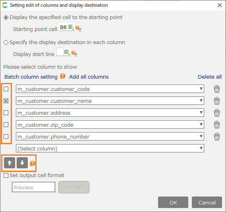226x212 pixels.
Task: Open cell picker icon for Display start line
Action: point(67,52)
